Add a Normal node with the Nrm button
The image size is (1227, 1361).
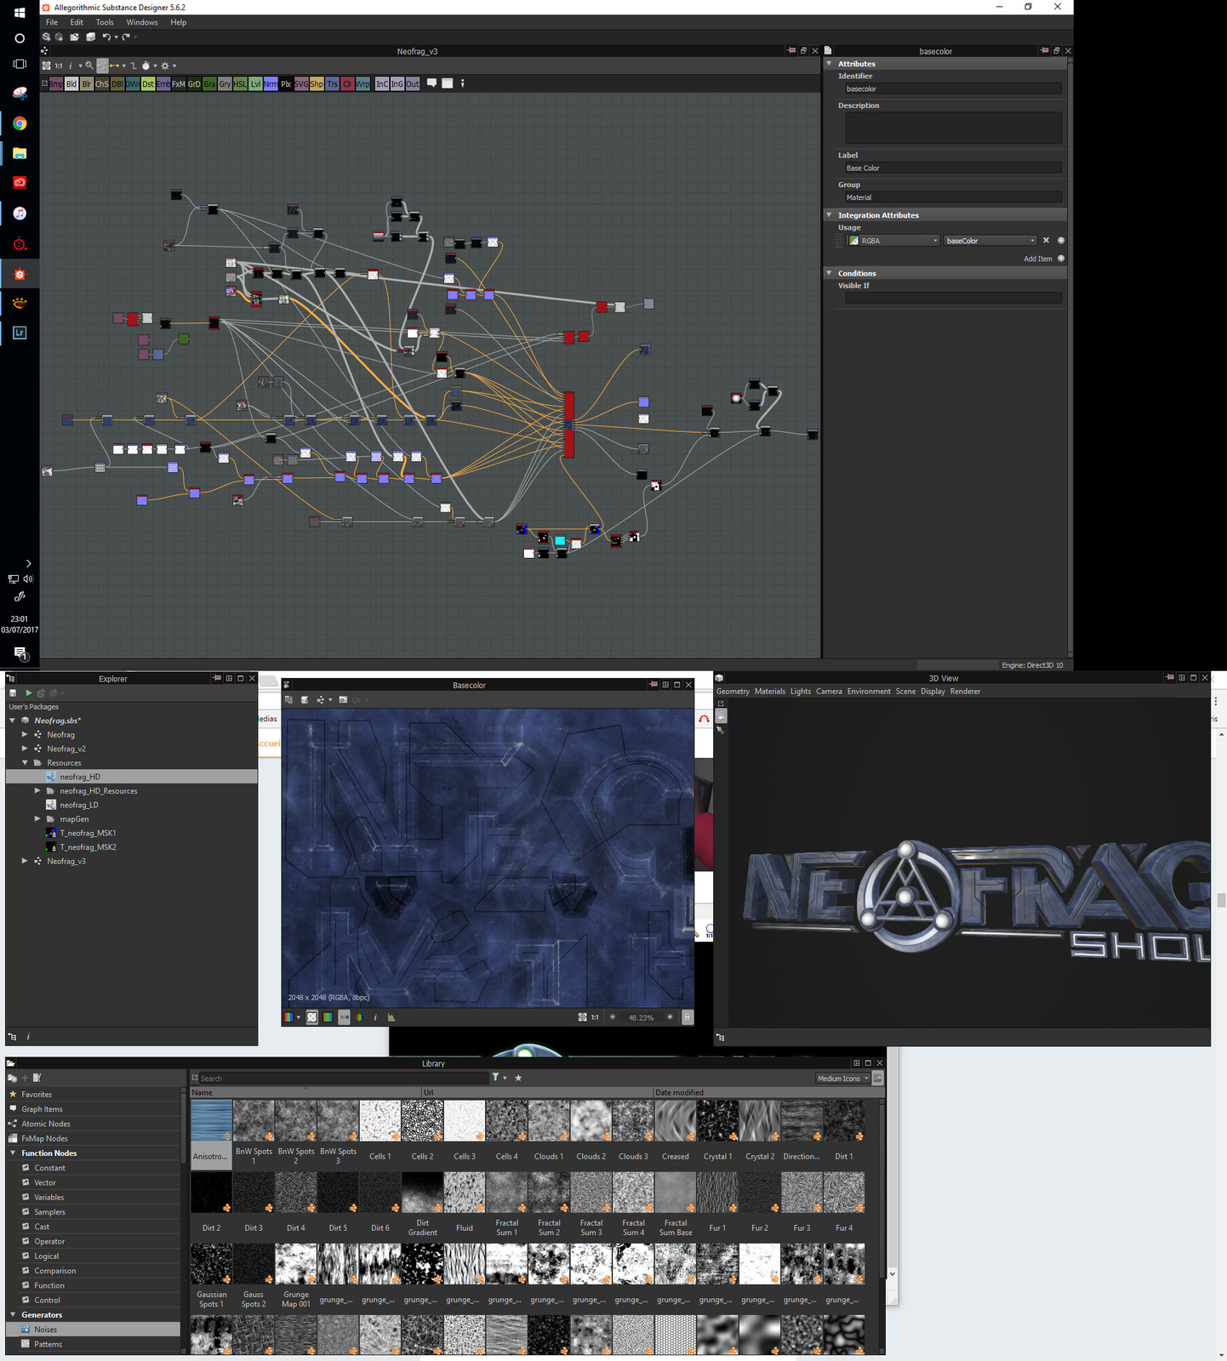click(x=271, y=84)
